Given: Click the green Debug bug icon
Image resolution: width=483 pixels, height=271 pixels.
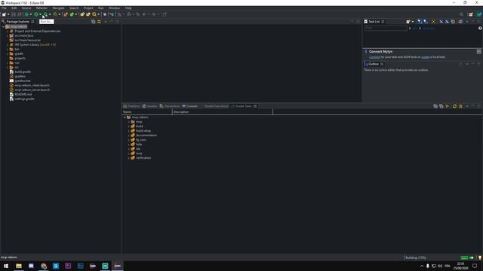Looking at the screenshot, I should 27,14.
